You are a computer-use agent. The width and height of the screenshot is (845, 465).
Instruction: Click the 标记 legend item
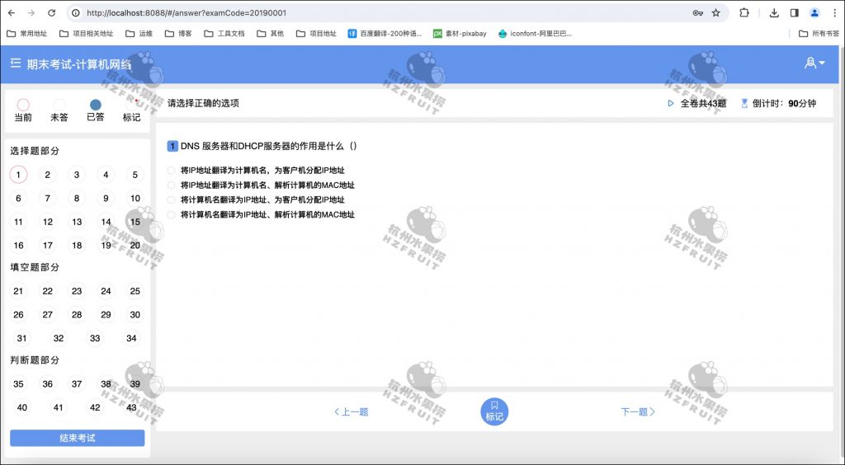[131, 110]
